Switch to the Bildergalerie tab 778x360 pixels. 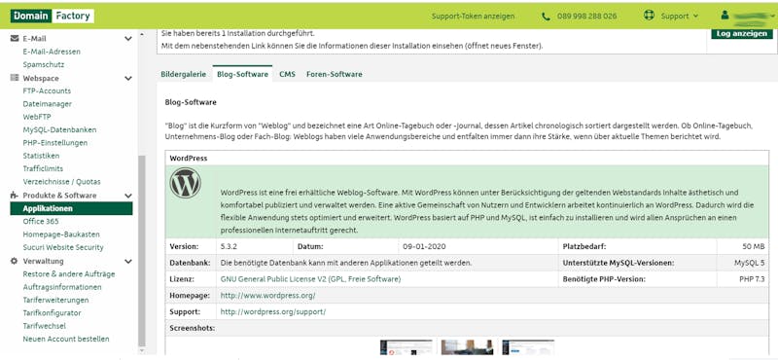pos(183,74)
